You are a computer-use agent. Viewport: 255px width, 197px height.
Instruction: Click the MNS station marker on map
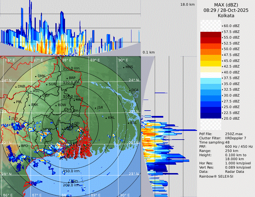(124, 67)
